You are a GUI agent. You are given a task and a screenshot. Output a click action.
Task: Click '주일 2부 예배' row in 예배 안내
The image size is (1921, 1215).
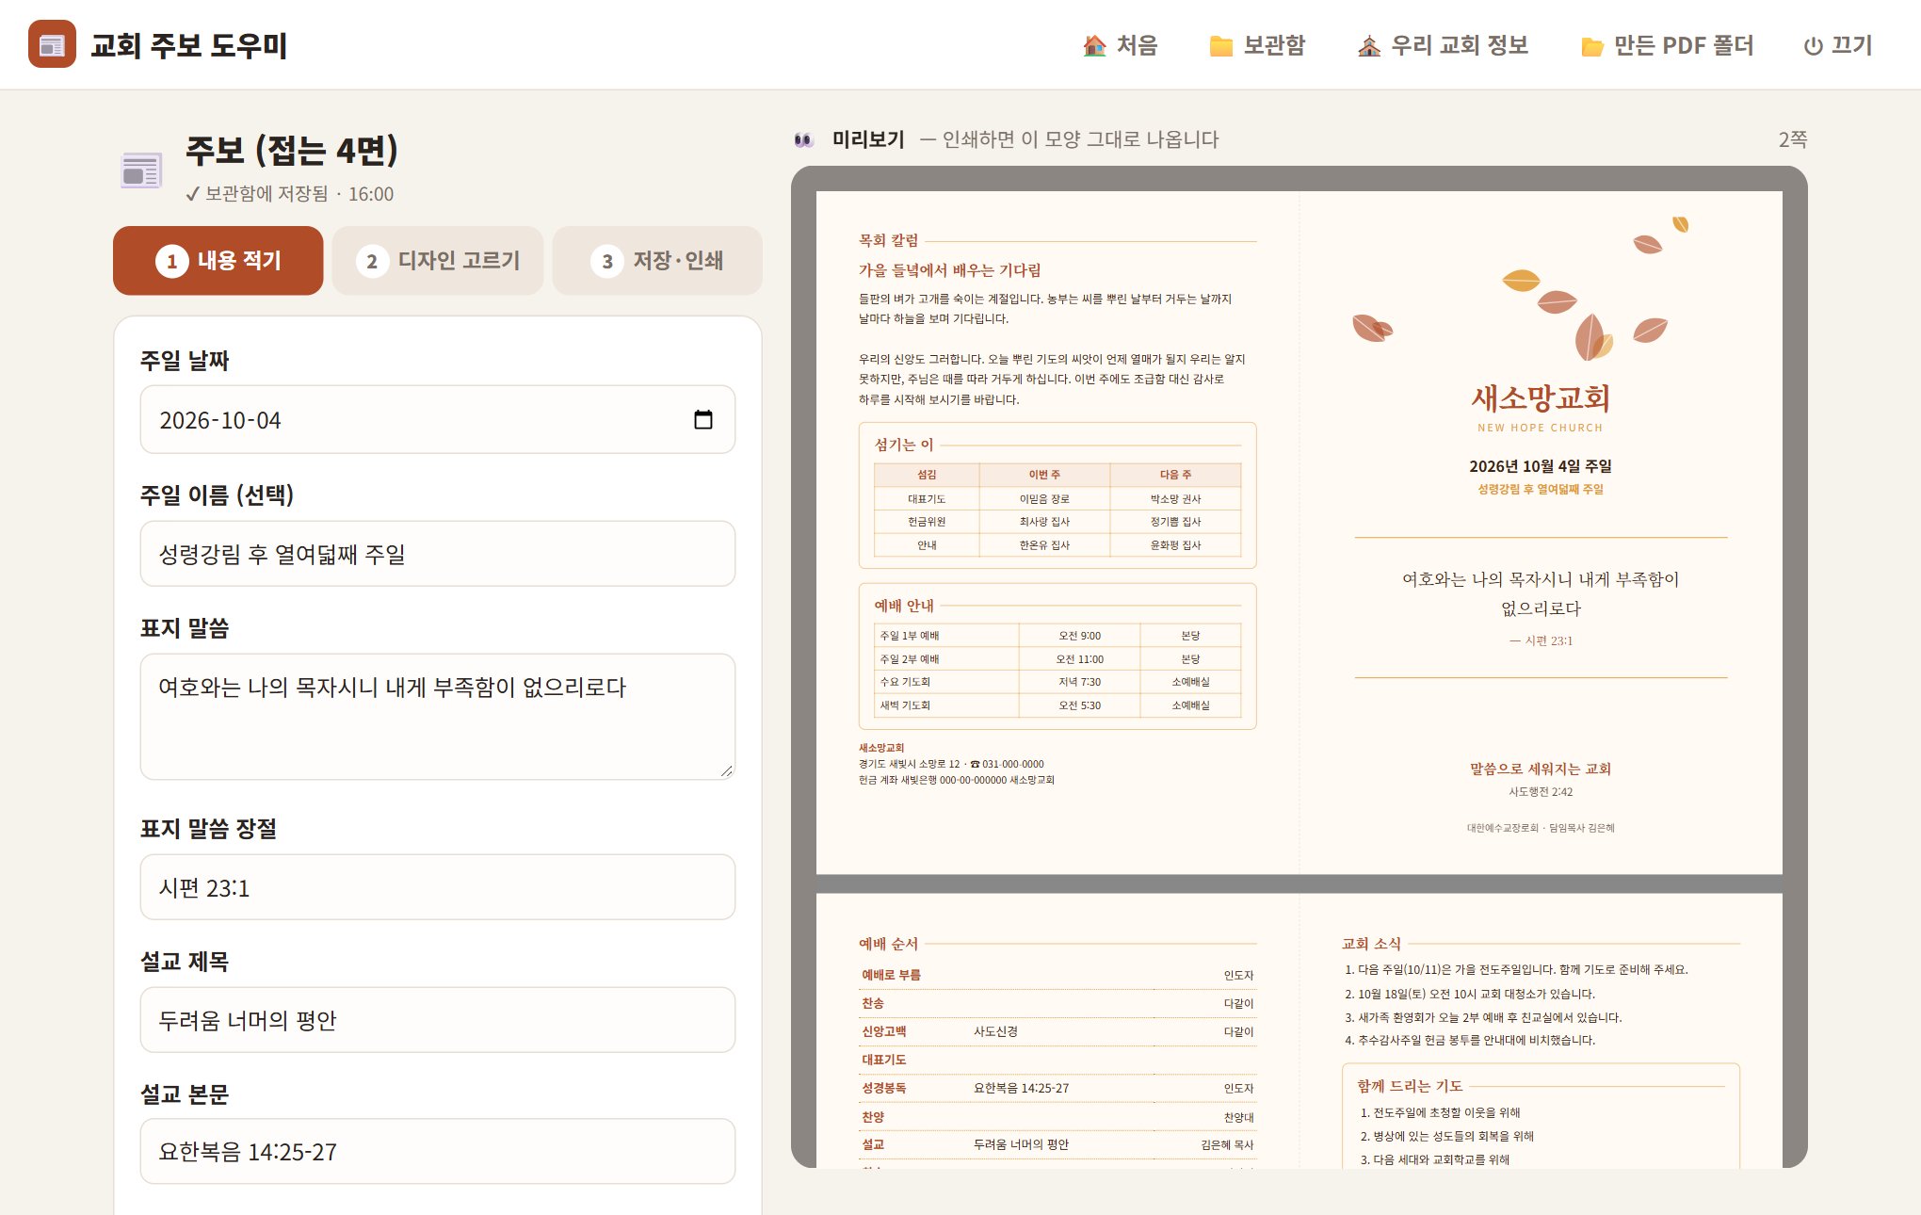[x=1057, y=658]
